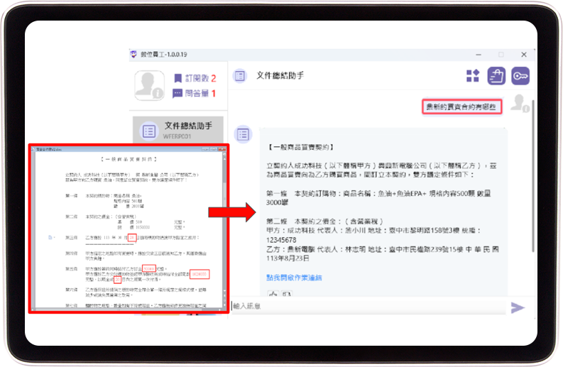The image size is (563, 367).
Task: Click the contract document preview window
Action: 129,229
